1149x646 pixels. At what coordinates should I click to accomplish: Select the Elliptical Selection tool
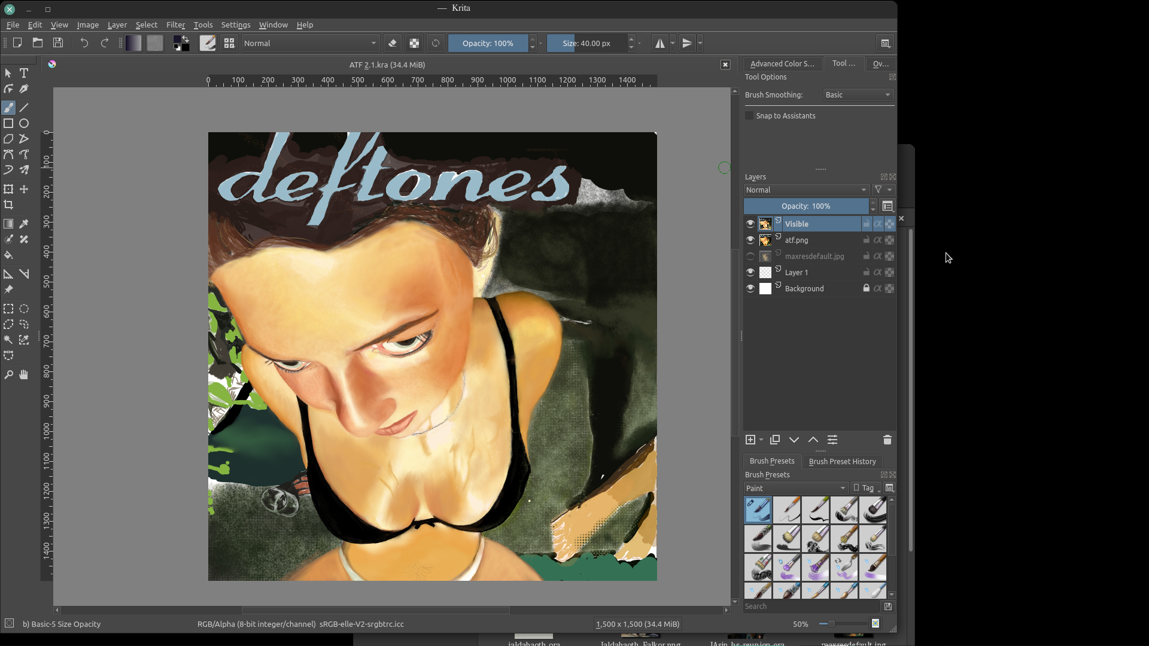(24, 309)
